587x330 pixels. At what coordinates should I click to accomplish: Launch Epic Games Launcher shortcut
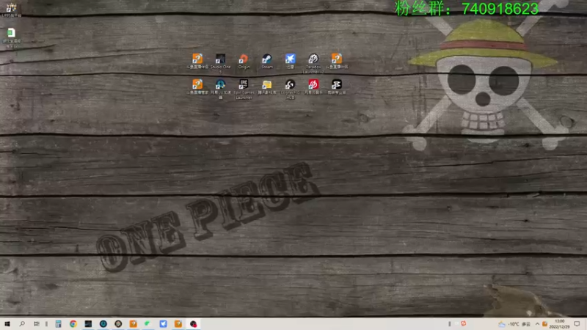click(x=244, y=89)
